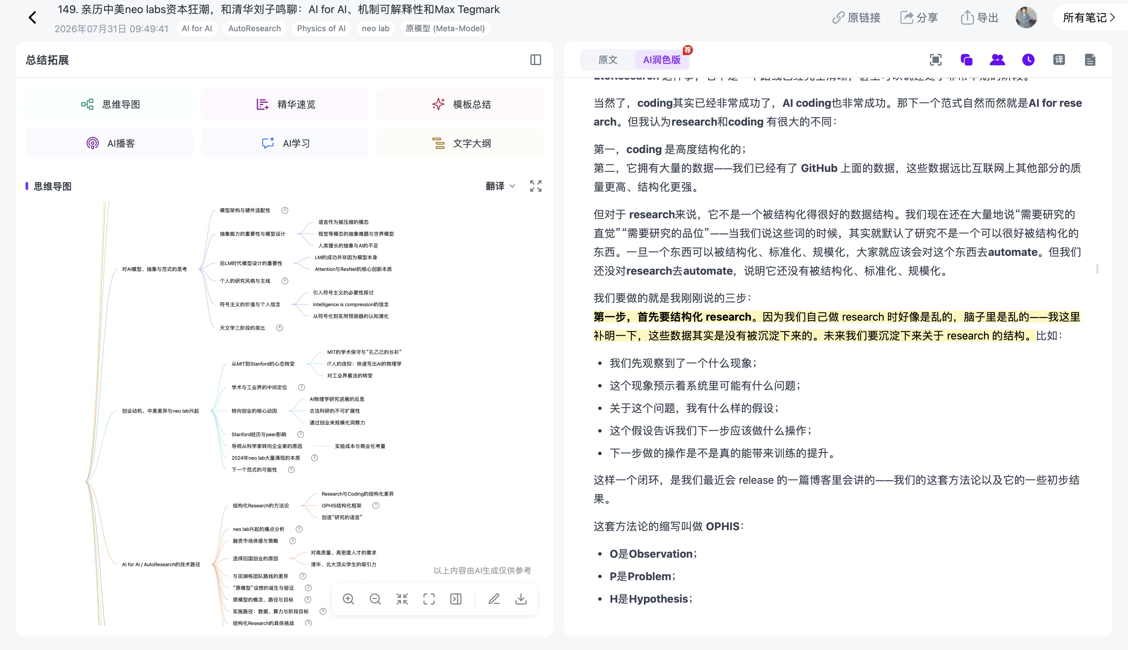Image resolution: width=1128 pixels, height=650 pixels.
Task: Select the Intelligence is compression的信念 node
Action: click(x=350, y=305)
